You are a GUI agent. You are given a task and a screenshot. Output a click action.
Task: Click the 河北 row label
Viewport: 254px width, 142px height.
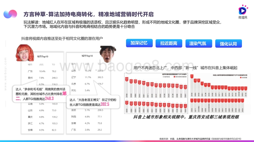(x=74, y=90)
